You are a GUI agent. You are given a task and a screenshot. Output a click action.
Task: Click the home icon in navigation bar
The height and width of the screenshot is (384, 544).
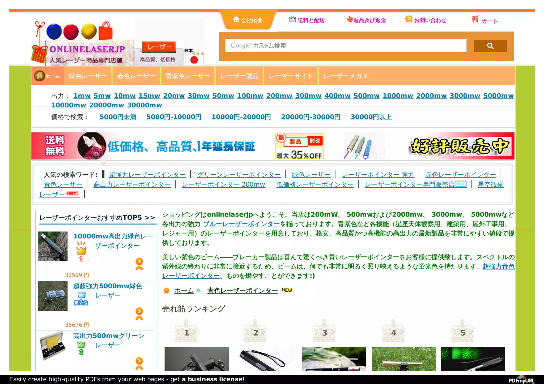click(39, 76)
